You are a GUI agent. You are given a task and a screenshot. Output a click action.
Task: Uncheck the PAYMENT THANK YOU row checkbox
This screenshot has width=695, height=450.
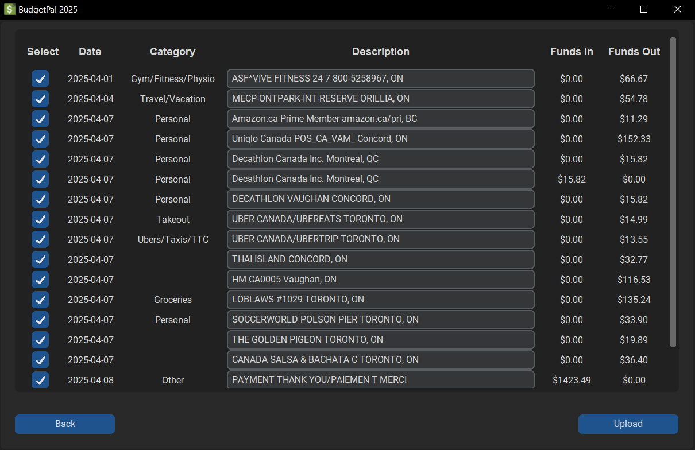click(x=40, y=380)
